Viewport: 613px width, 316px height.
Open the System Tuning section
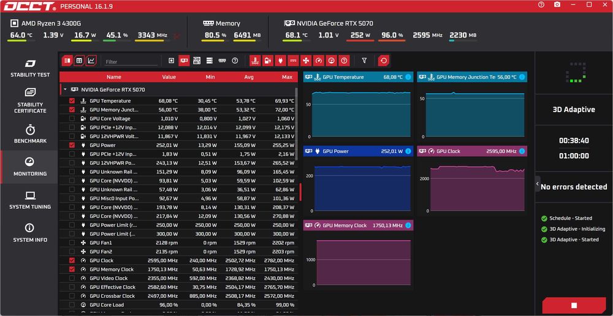30,200
